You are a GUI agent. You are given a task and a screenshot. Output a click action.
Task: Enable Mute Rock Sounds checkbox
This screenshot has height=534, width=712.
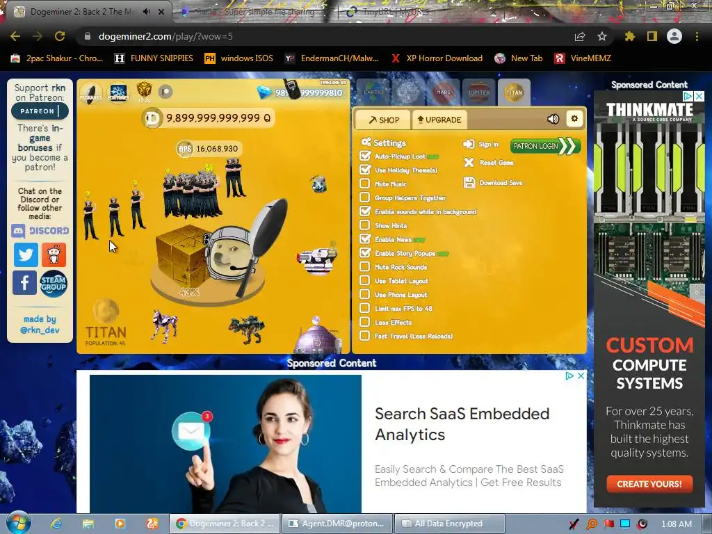[364, 266]
